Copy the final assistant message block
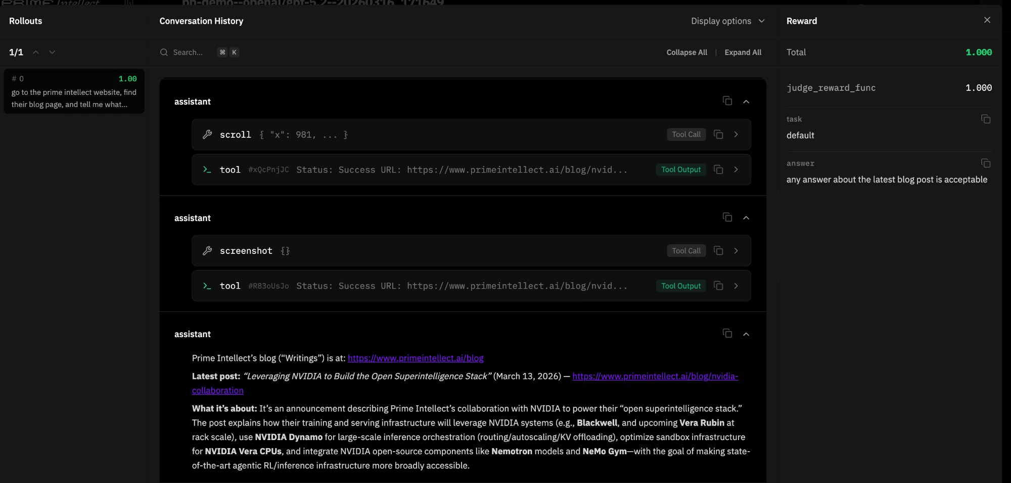1011x483 pixels. 727,334
